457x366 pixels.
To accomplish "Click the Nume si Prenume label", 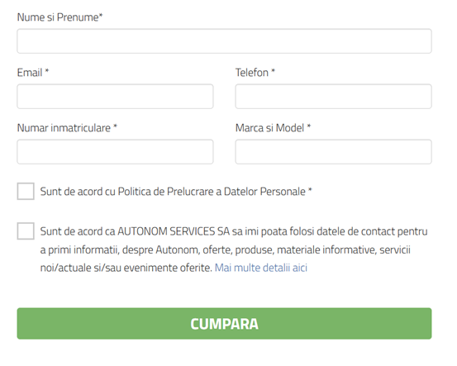I will 60,17.
